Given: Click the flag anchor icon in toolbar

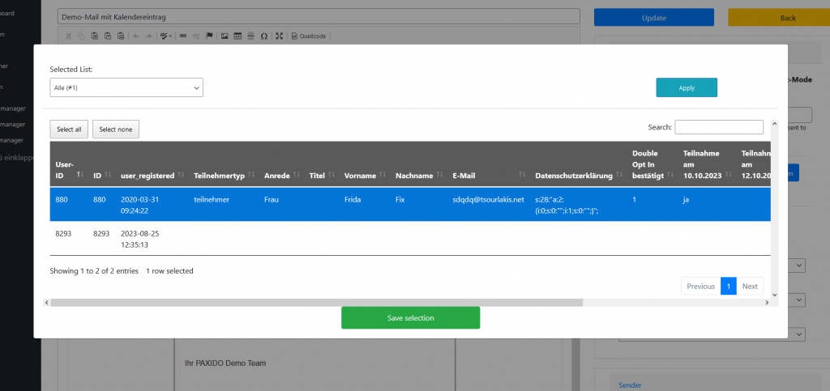Looking at the screenshot, I should pos(209,36).
